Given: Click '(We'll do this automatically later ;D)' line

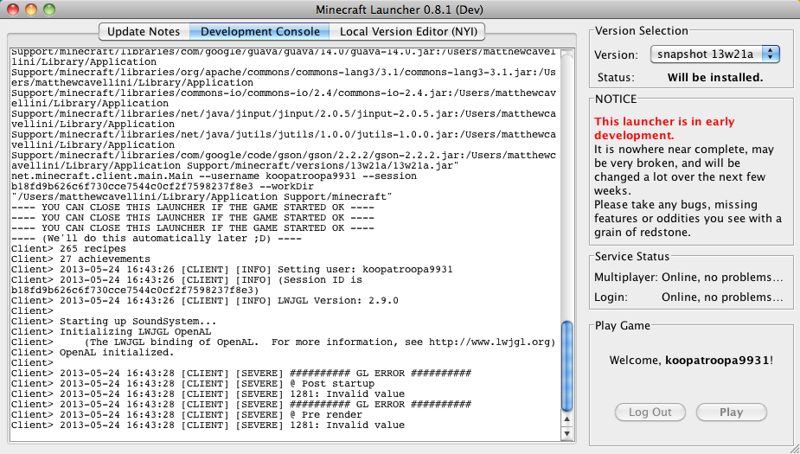Looking at the screenshot, I should click(157, 238).
